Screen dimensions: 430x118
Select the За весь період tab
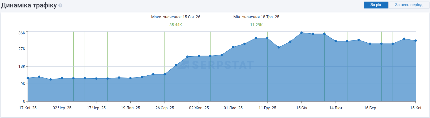click(408, 5)
